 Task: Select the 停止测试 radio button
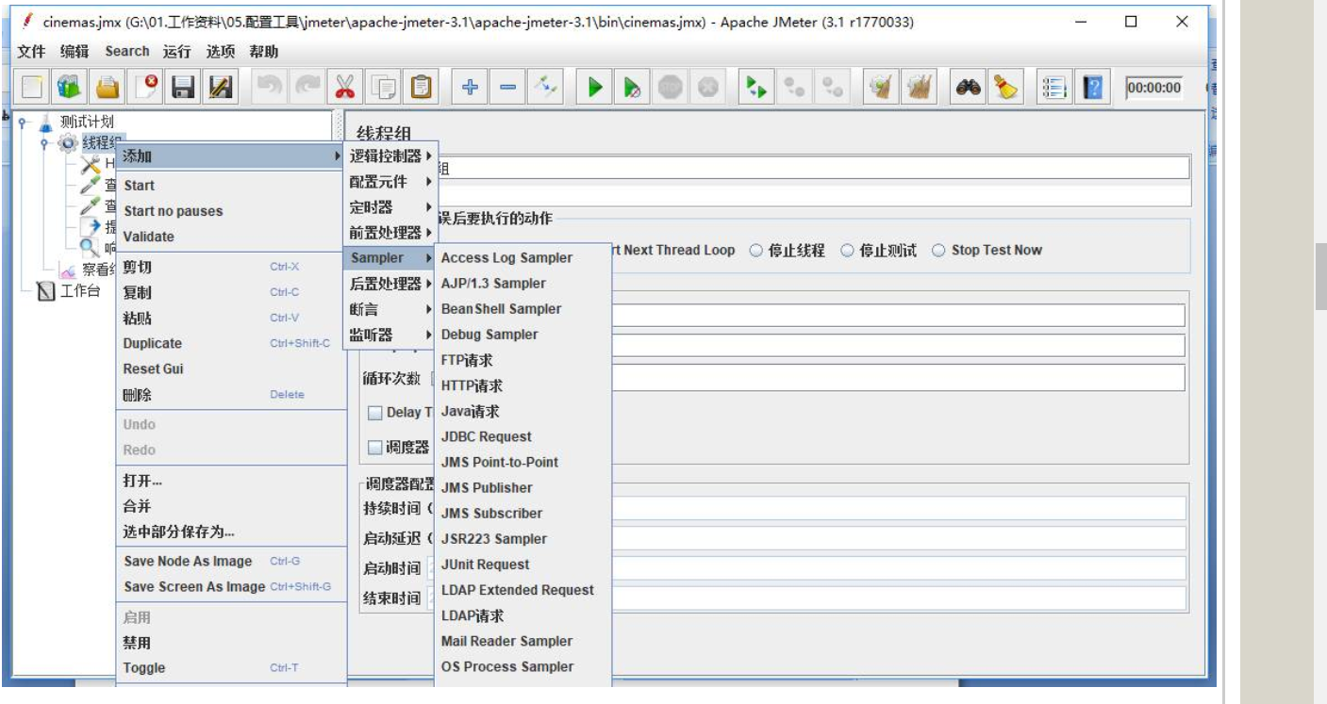(x=878, y=251)
